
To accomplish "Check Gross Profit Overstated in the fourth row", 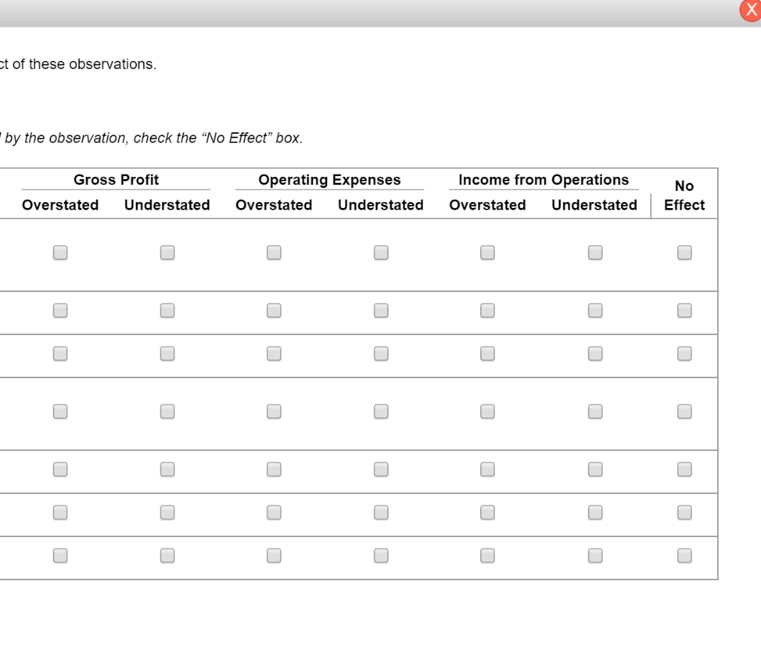I will [60, 412].
